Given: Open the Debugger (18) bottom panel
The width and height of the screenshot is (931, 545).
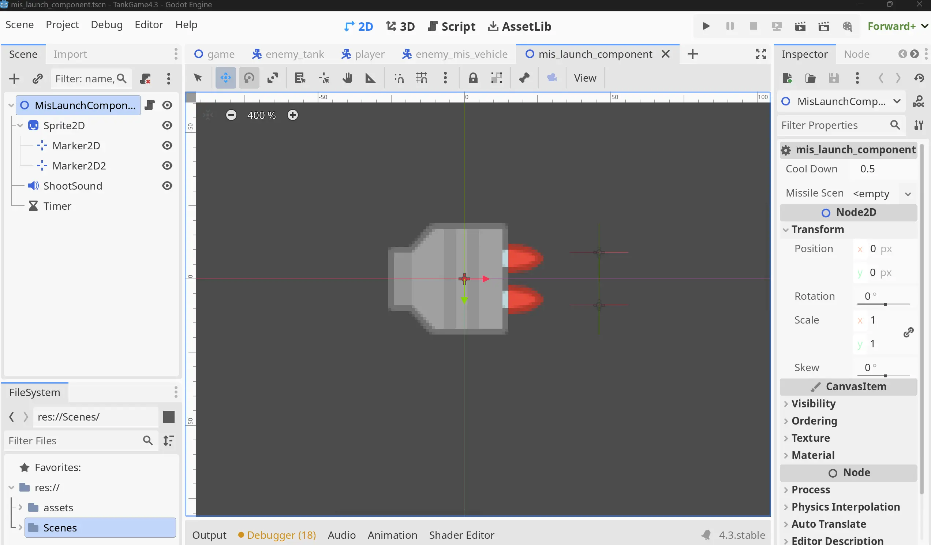Looking at the screenshot, I should [277, 535].
